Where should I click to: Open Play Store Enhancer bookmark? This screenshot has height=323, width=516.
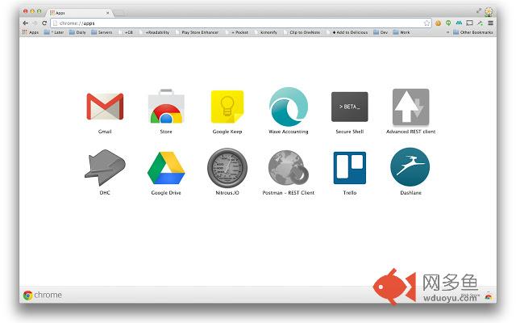click(197, 32)
